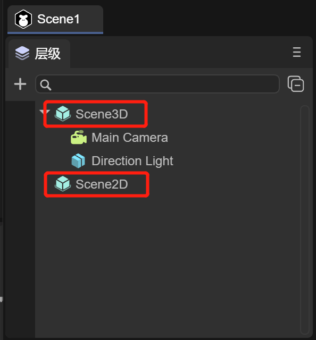316x340 pixels.
Task: Click the monkey logo on the Scene1 tab
Action: pos(23,19)
